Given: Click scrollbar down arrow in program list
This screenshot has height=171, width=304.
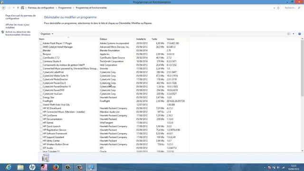Looking at the screenshot, I should tap(302, 151).
